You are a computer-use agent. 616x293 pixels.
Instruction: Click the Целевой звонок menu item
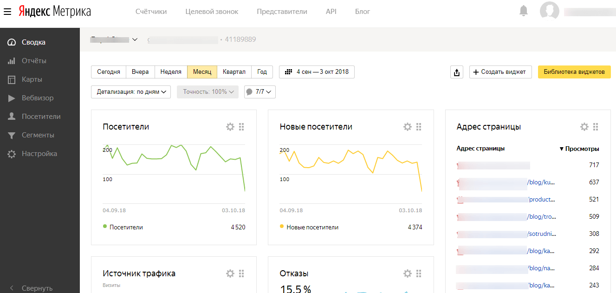pos(211,11)
